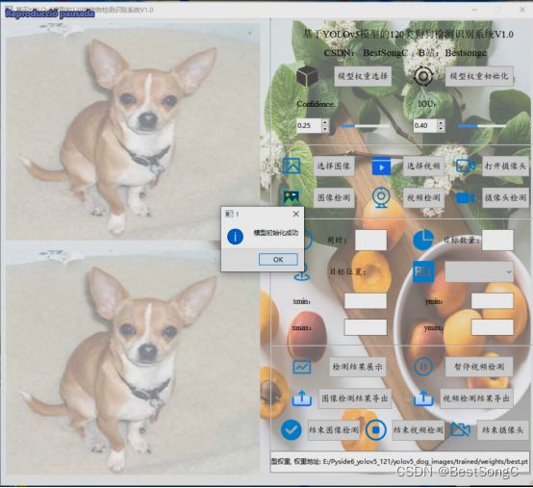Click 检测结果展示 button
The height and width of the screenshot is (488, 533).
coord(357,367)
